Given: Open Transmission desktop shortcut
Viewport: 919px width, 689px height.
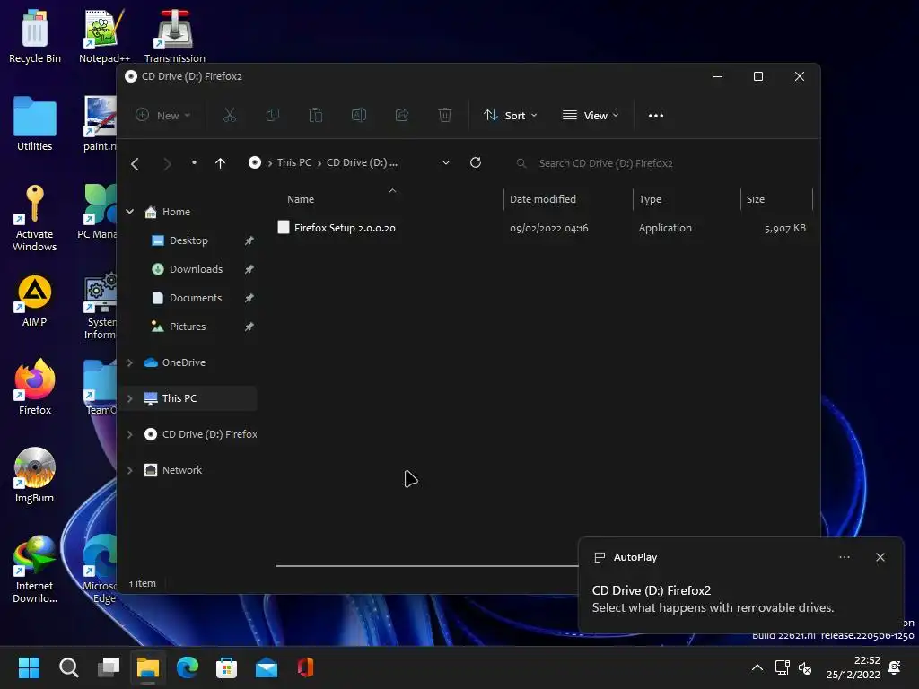Looking at the screenshot, I should [175, 36].
